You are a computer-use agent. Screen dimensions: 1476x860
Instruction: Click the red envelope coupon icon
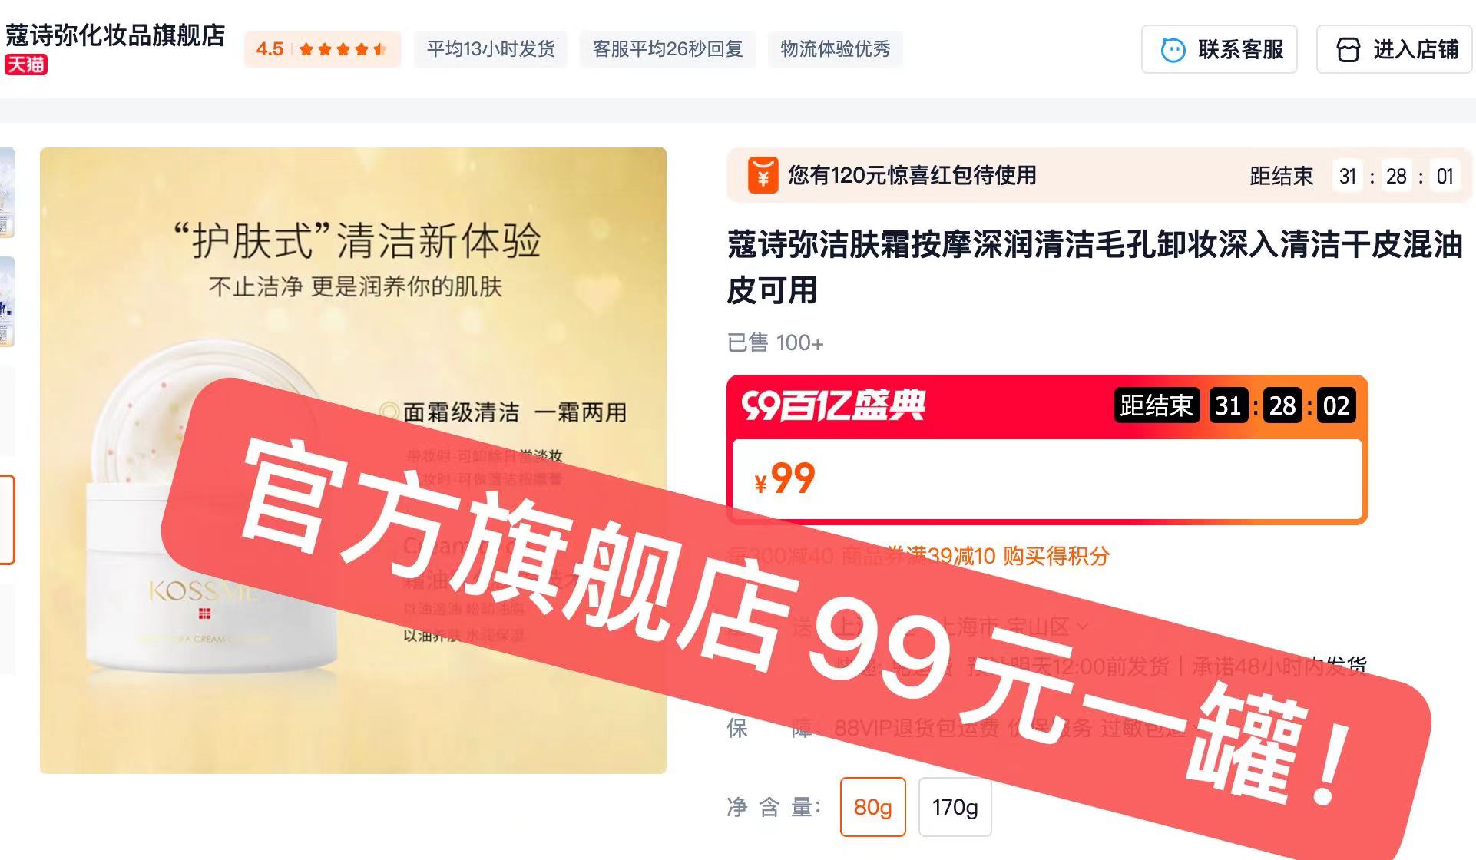763,175
